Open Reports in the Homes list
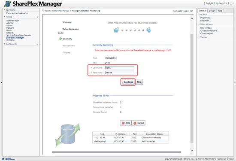Image resolution: width=236 pixels, height=161 pixels. 10,33
